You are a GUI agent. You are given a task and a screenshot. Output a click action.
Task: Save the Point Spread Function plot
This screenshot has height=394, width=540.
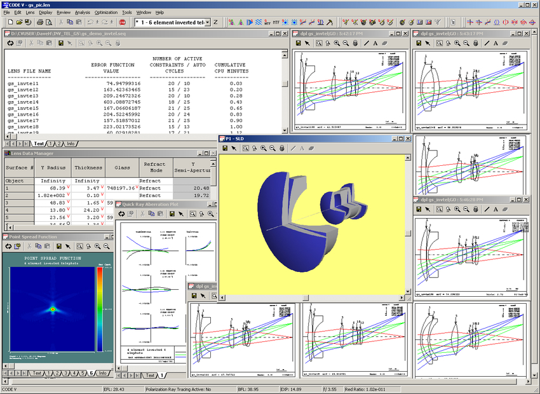point(59,247)
